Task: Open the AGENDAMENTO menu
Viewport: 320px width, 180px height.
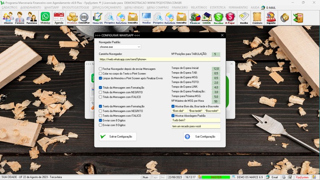Action: click(x=31, y=8)
